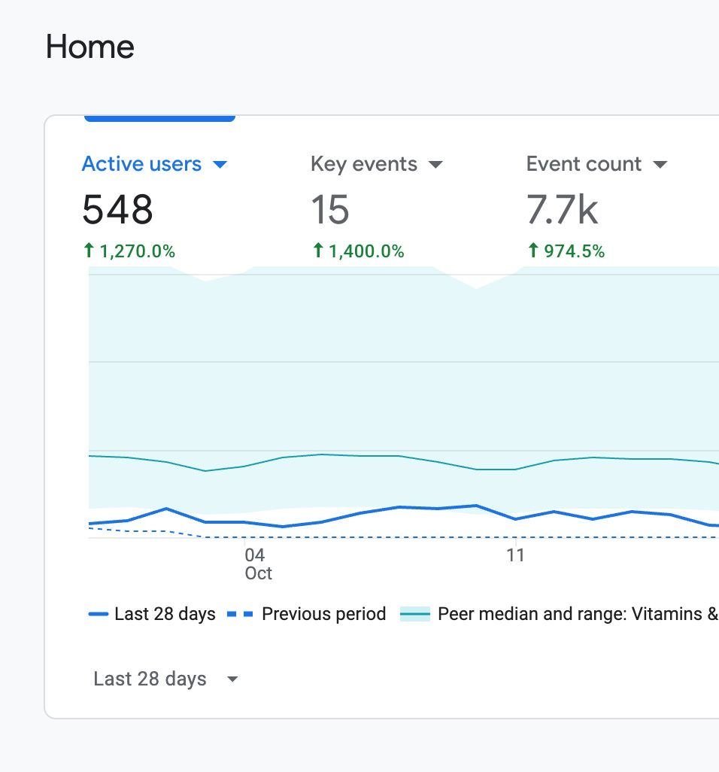Image resolution: width=719 pixels, height=772 pixels.
Task: Click the Previous period legend entry
Action: [307, 614]
